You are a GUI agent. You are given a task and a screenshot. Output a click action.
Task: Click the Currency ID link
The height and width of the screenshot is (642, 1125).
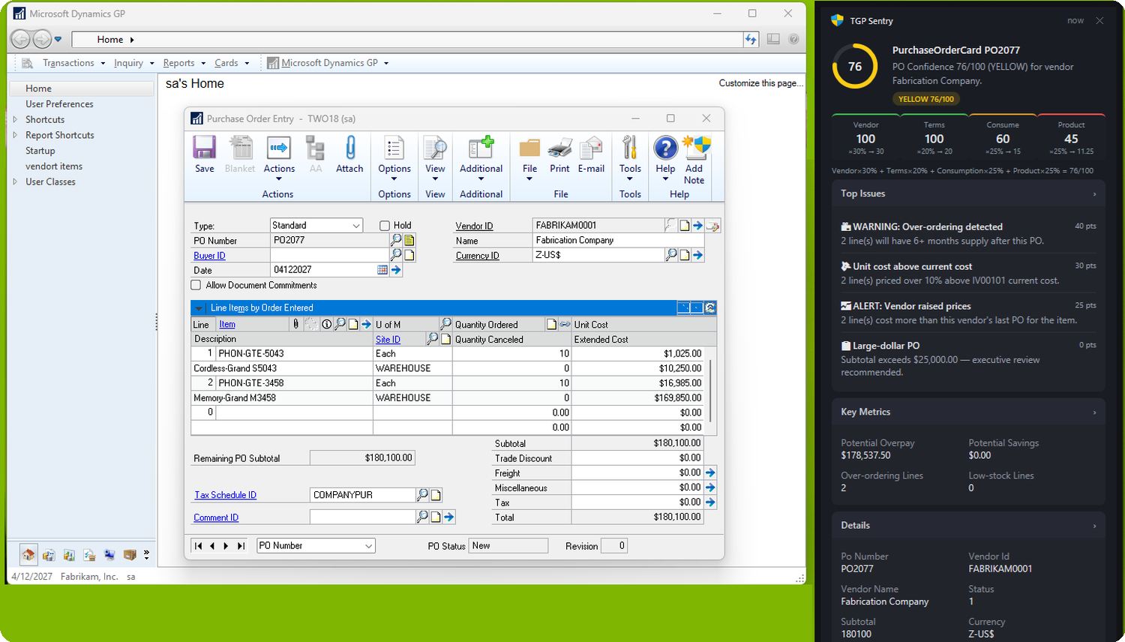[x=477, y=256]
